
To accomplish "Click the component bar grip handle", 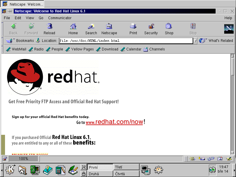I will tap(186, 159).
